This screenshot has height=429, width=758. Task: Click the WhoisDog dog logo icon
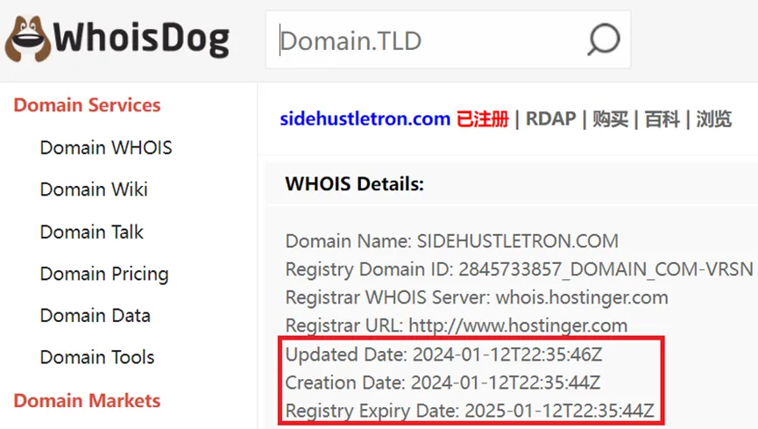27,39
